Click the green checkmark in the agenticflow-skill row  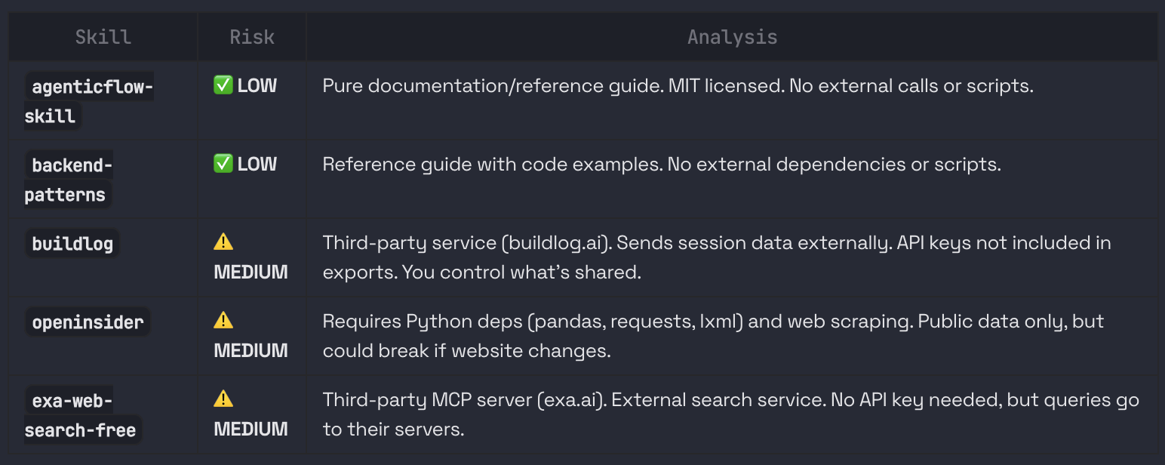pos(223,86)
